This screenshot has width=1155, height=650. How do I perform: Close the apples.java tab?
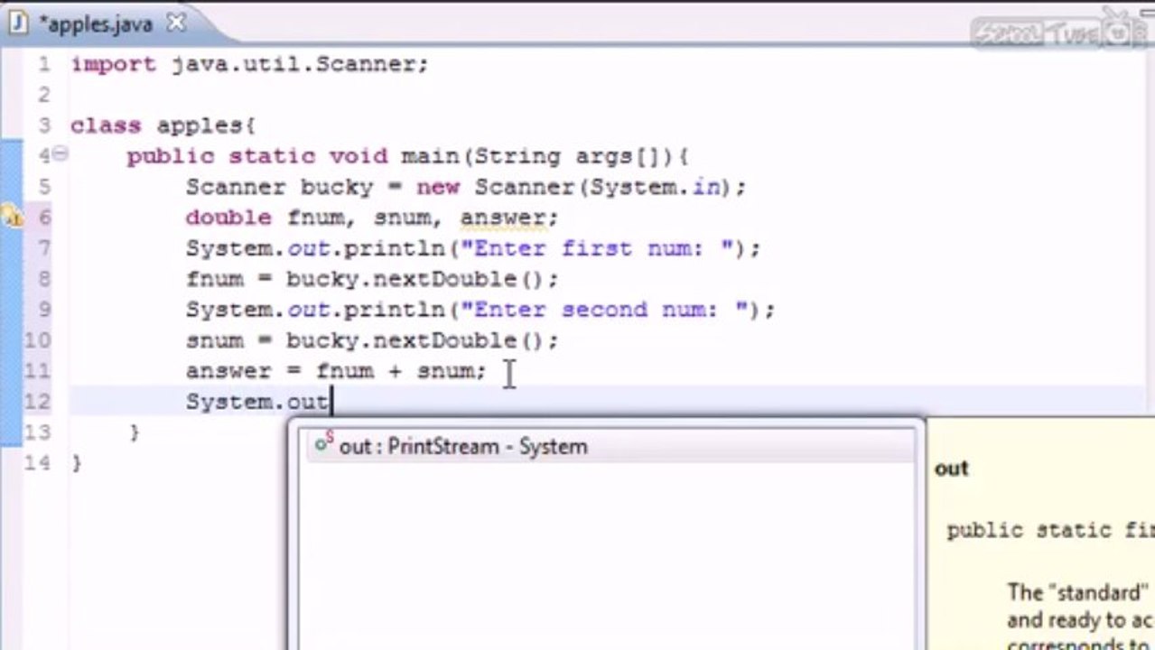coord(176,23)
